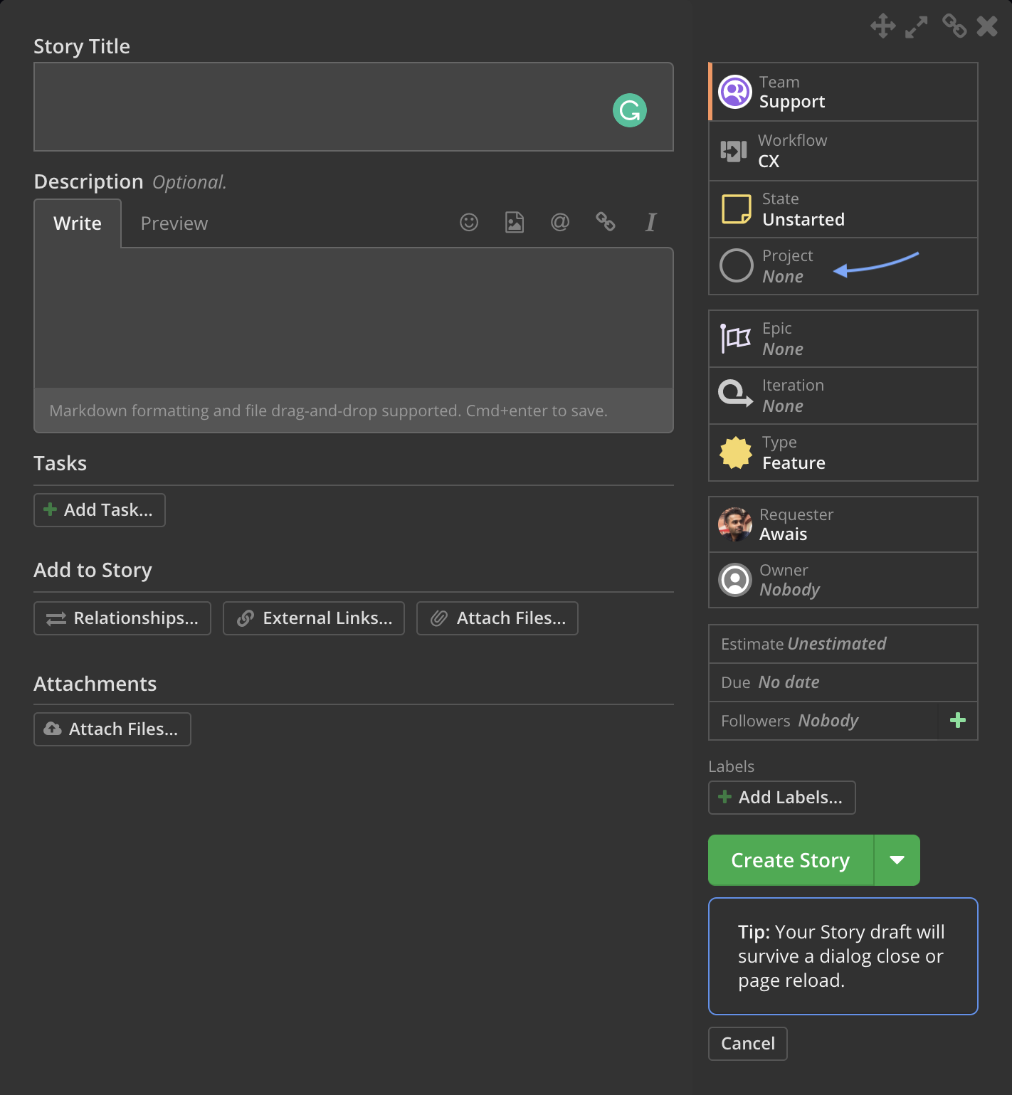Click the @ mention icon
Screen dimensions: 1012x1095
click(x=560, y=223)
